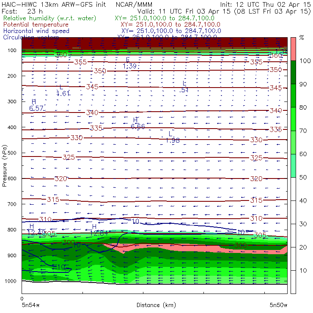This screenshot has width=313, height=313.
Task: Click the 'H 6.57' wind maximum label
Action: tap(36, 105)
